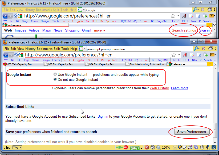Screen dimensions: 219x155
Task: Open URL history dropdown beside star, front window
Action: pos(179,55)
